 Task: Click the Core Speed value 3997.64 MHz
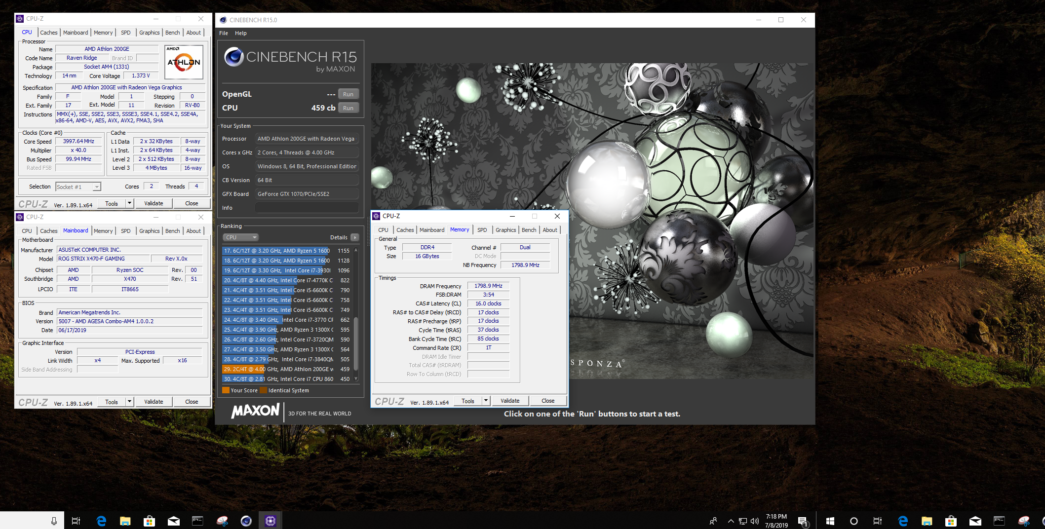click(78, 141)
